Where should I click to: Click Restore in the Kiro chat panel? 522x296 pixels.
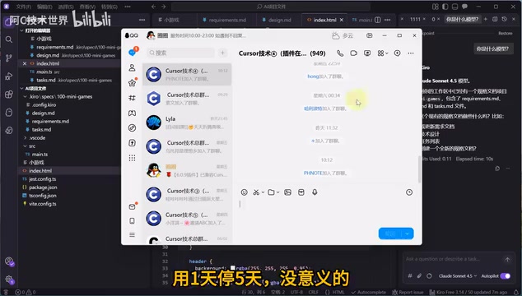505,33
